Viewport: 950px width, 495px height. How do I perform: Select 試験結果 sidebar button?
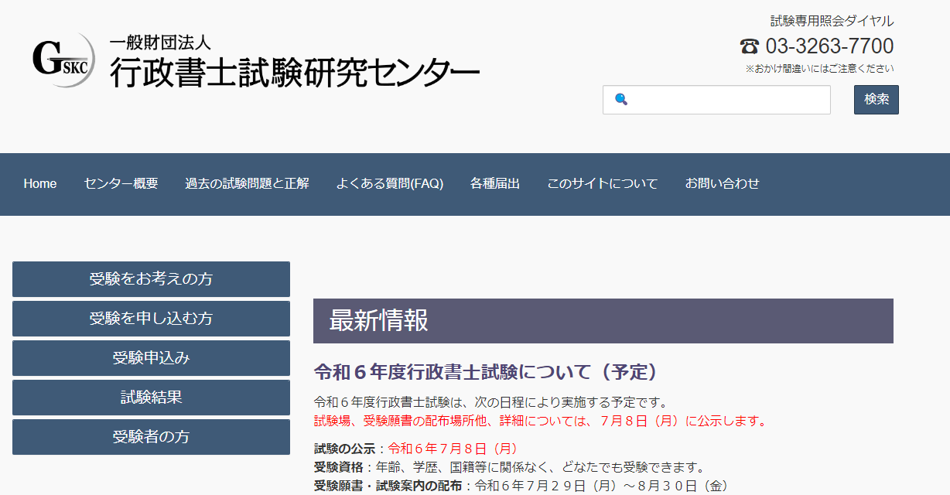(x=151, y=398)
